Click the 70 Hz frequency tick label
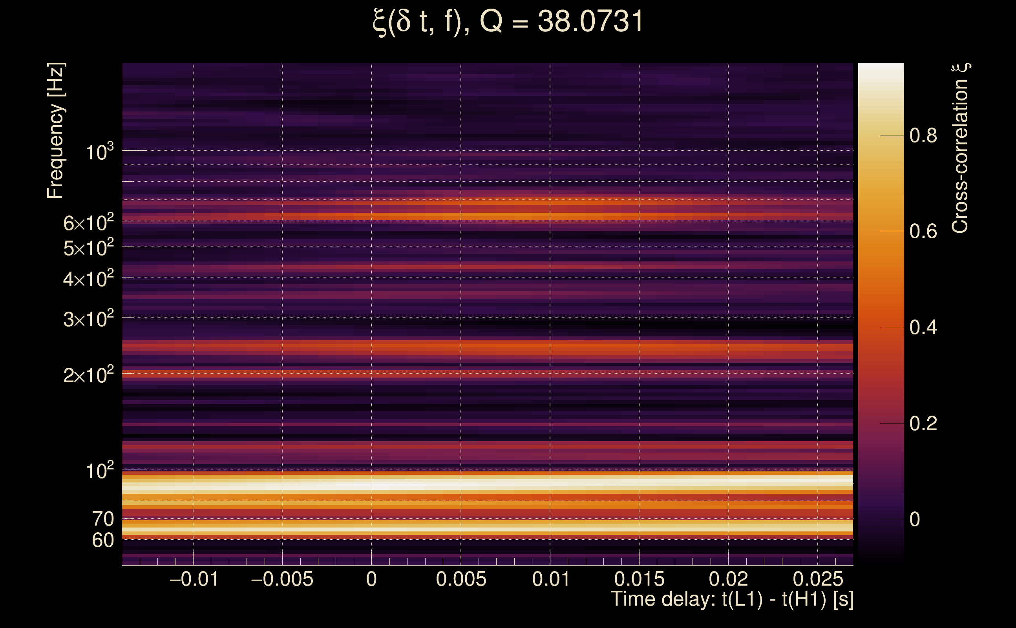The image size is (1016, 628). (x=102, y=519)
